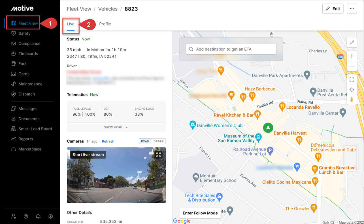Click the Danville Park Apartments pin
The width and height of the screenshot is (364, 224).
307,75
